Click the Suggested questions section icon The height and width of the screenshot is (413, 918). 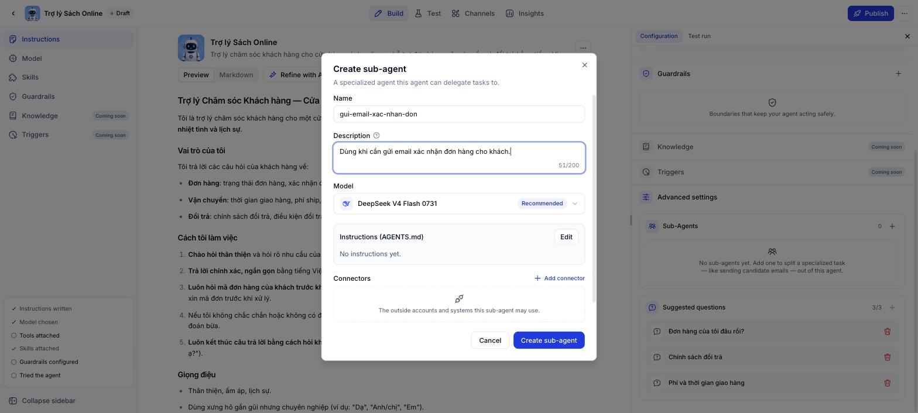pos(652,307)
